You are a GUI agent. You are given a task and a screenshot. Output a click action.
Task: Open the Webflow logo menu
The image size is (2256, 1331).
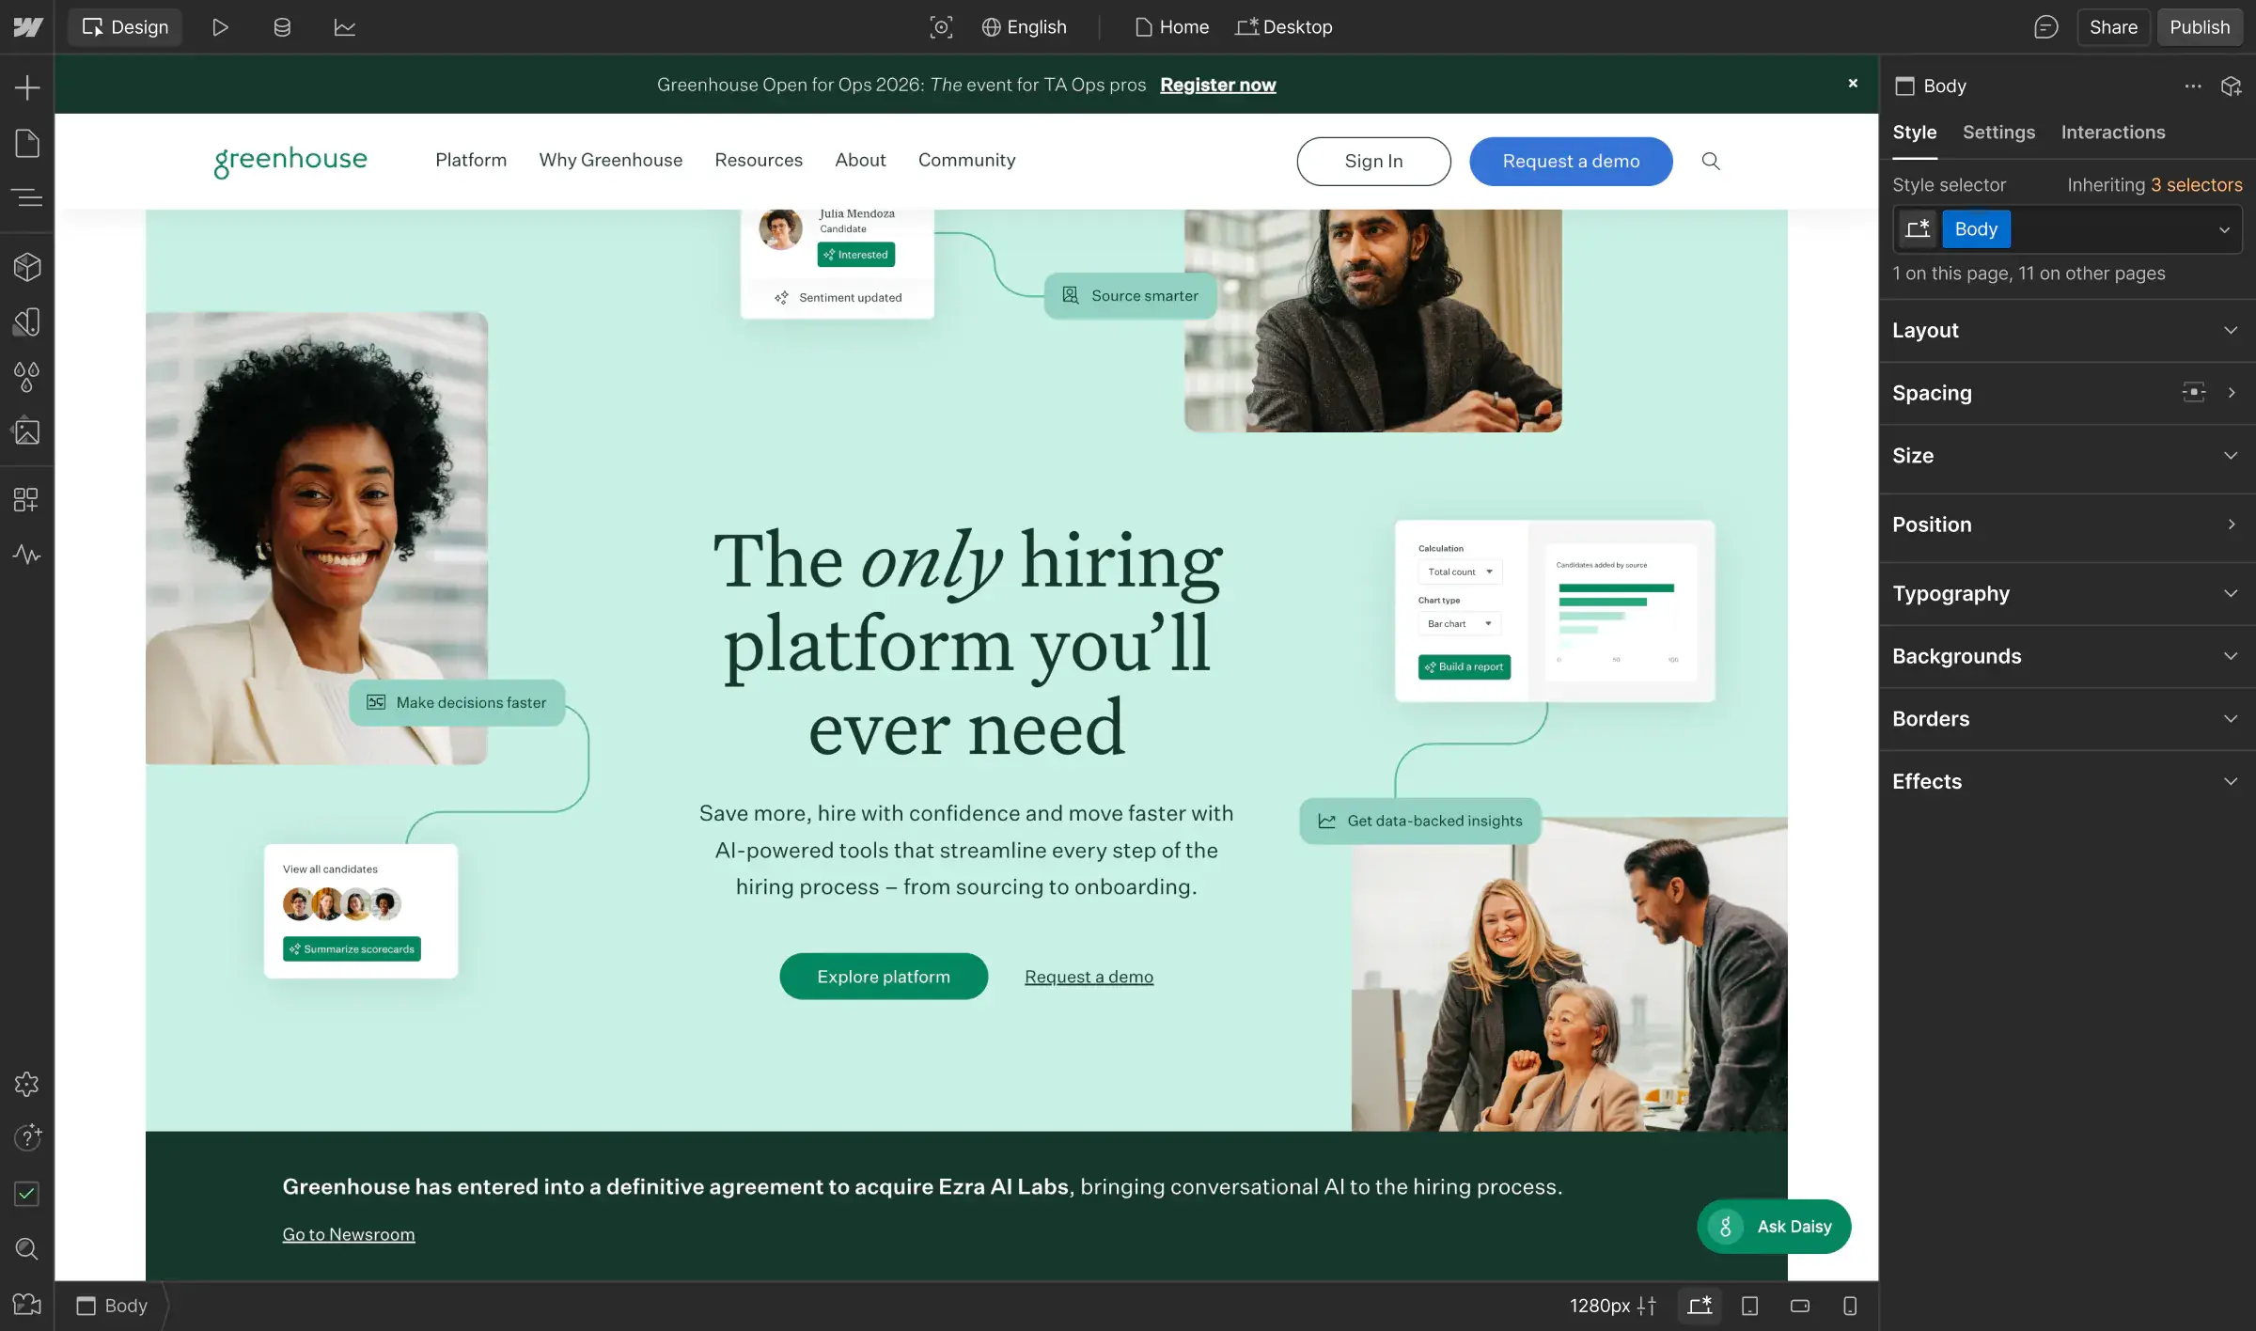click(x=27, y=27)
